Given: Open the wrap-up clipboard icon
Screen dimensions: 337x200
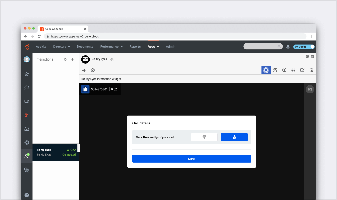Looking at the screenshot, I should coord(311,70).
